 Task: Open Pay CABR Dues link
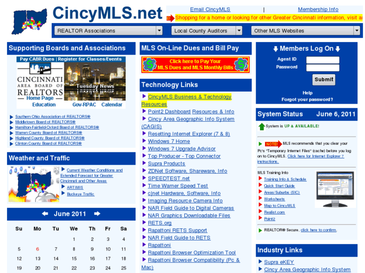37,59
